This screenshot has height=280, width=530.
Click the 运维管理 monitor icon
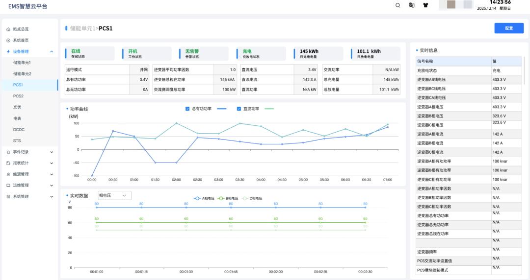click(8, 186)
